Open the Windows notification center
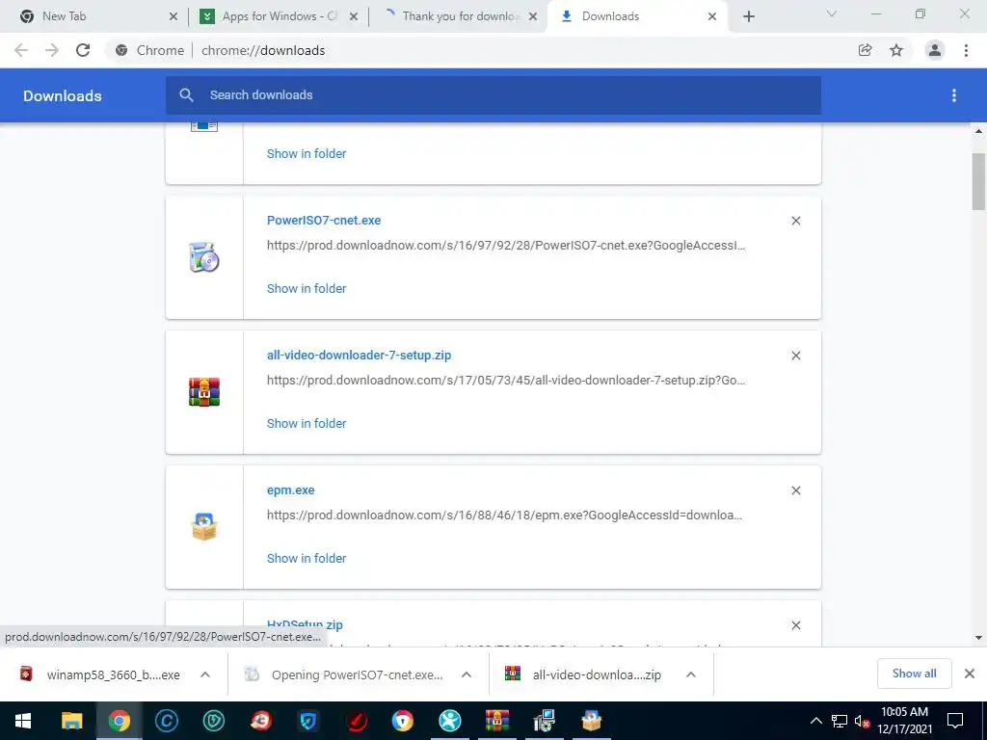Image resolution: width=987 pixels, height=740 pixels. 955,721
